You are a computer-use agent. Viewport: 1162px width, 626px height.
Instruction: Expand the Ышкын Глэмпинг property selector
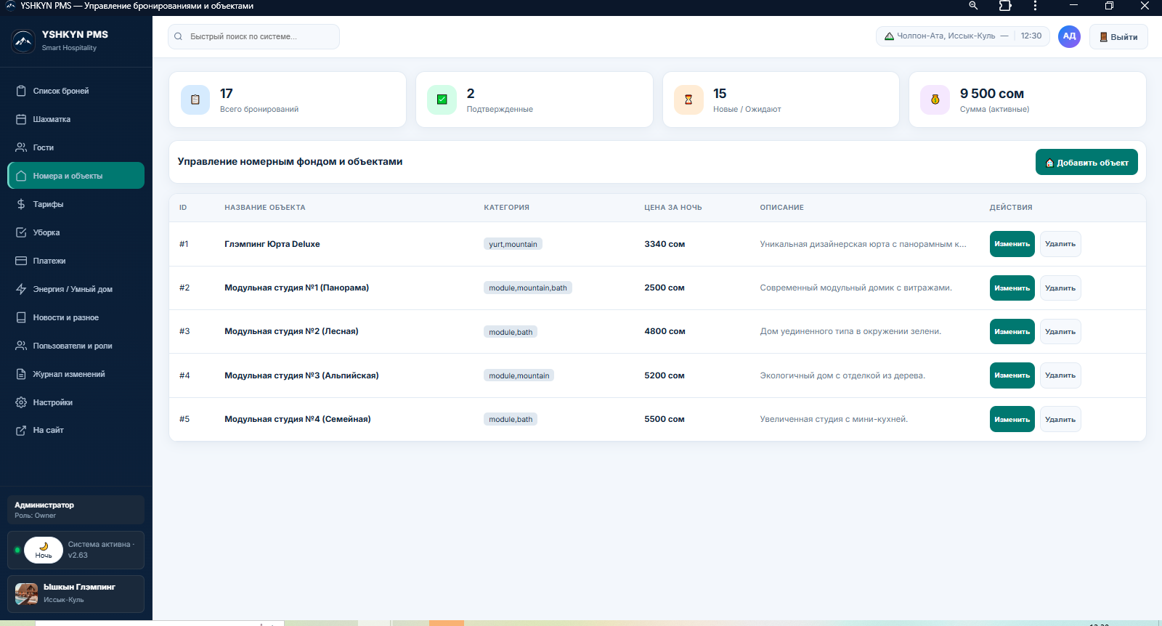(76, 594)
